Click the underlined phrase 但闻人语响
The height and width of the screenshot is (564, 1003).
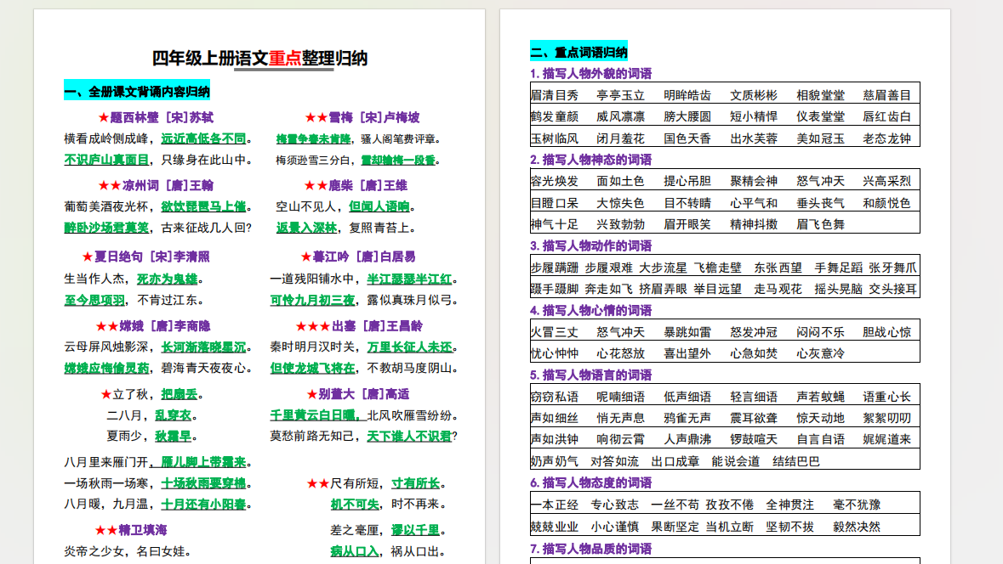pos(379,207)
